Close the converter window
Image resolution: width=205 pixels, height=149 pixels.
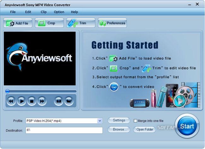[x=197, y=4]
